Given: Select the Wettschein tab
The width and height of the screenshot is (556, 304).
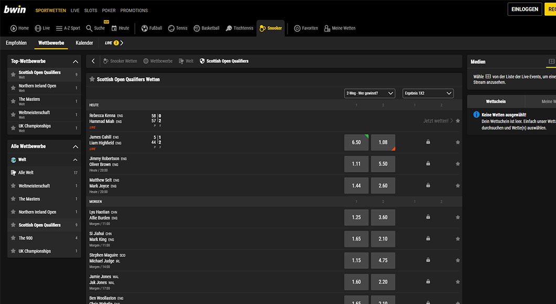Looking at the screenshot, I should pyautogui.click(x=496, y=101).
